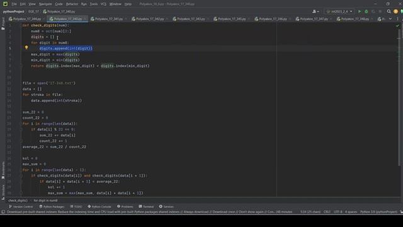Click 'for digit in num8' breadcrumb
403x227 pixels.
click(x=46, y=201)
